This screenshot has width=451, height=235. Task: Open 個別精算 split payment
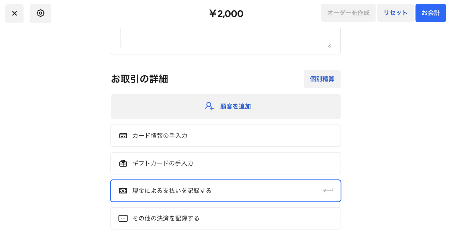click(x=322, y=79)
